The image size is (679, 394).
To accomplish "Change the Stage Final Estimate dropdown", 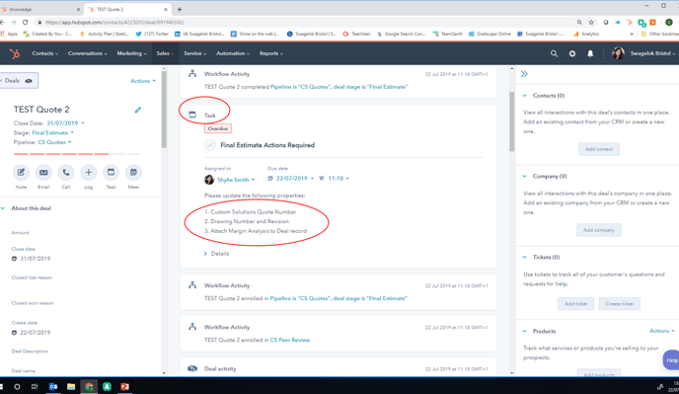I will click(53, 132).
